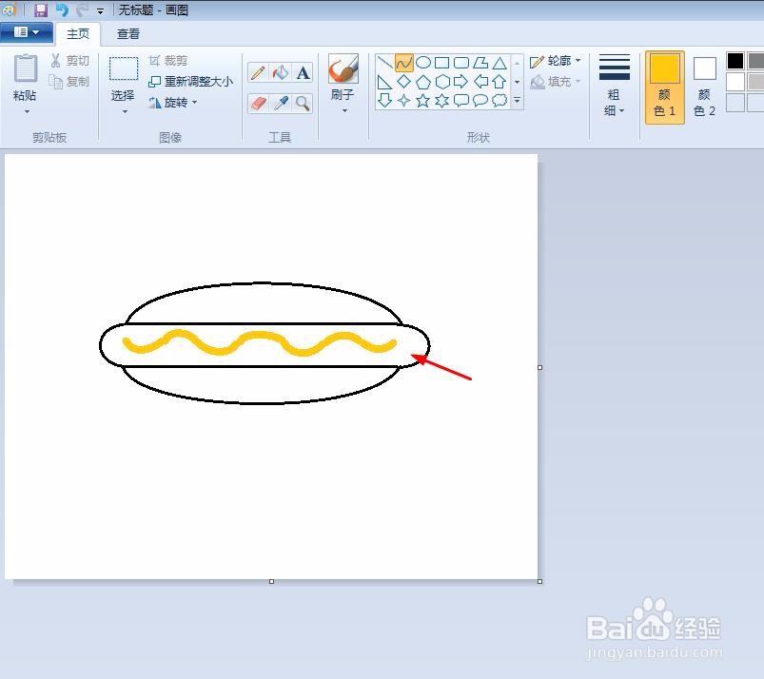Select the Color picker eyedropper tool
Viewport: 764px width, 679px height.
pyautogui.click(x=281, y=104)
